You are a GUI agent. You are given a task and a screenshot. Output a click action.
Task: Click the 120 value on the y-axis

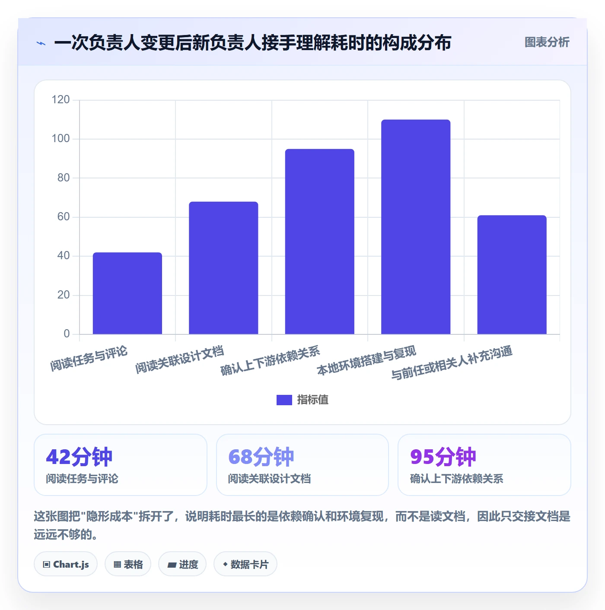click(x=60, y=100)
